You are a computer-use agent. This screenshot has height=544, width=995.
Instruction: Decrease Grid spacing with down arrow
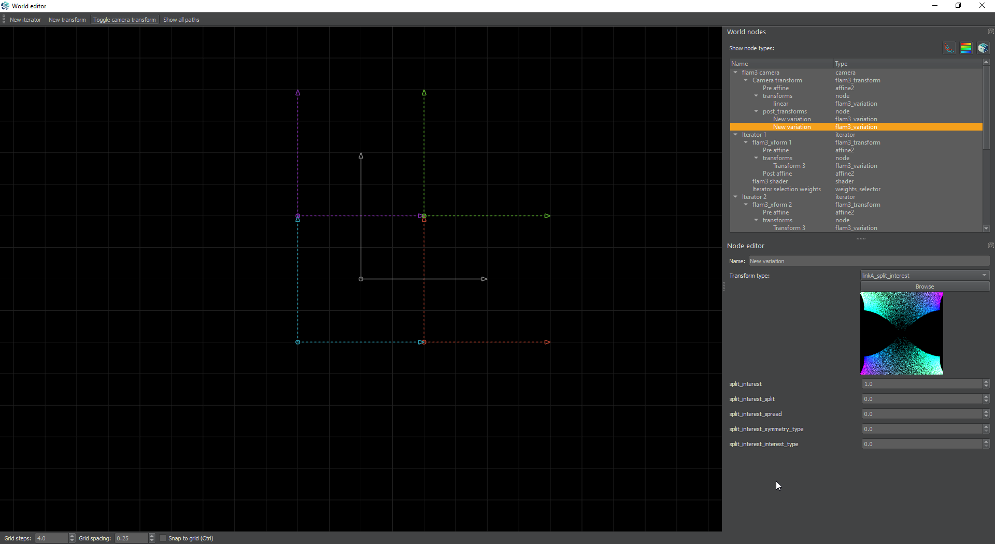(x=152, y=540)
